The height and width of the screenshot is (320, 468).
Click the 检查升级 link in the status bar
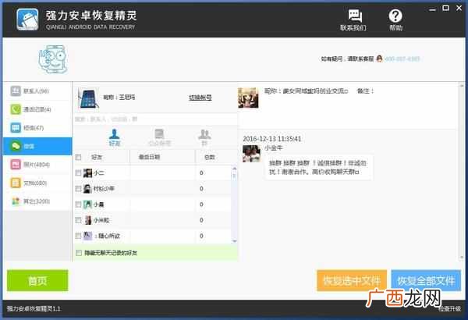450,309
